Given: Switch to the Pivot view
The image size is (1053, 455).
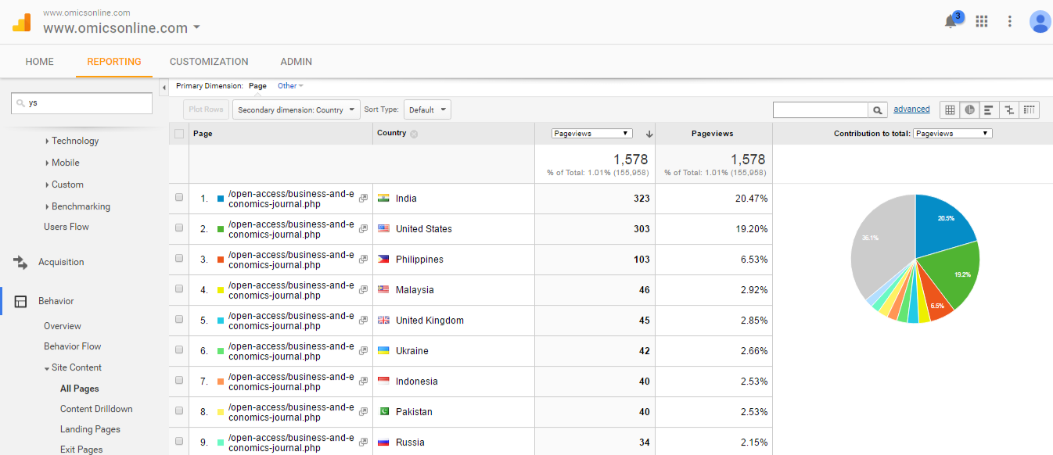Looking at the screenshot, I should (1030, 110).
